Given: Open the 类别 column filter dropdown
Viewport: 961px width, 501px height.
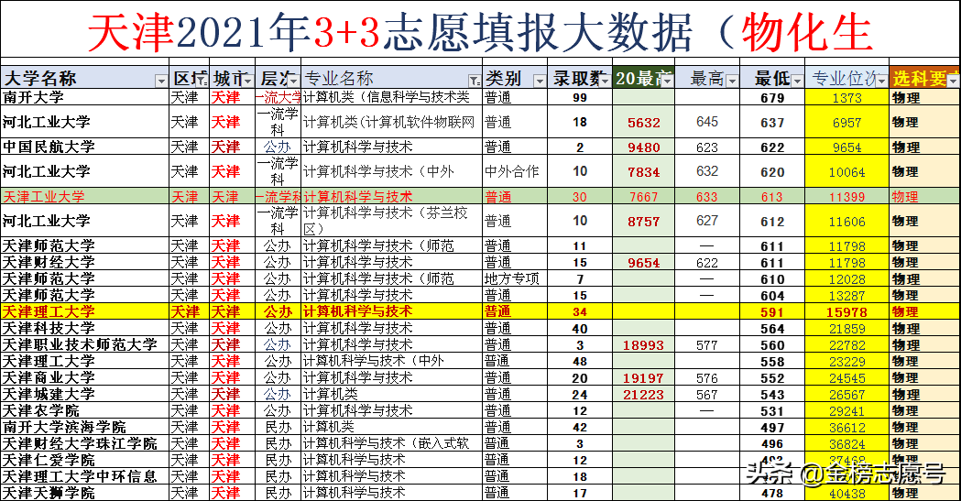Looking at the screenshot, I should (x=540, y=81).
